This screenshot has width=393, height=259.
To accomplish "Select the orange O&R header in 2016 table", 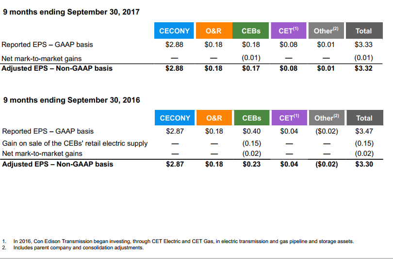I will 214,118.
